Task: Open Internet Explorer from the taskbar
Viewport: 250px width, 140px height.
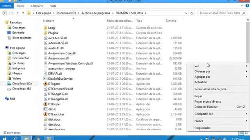Action: tap(16, 138)
